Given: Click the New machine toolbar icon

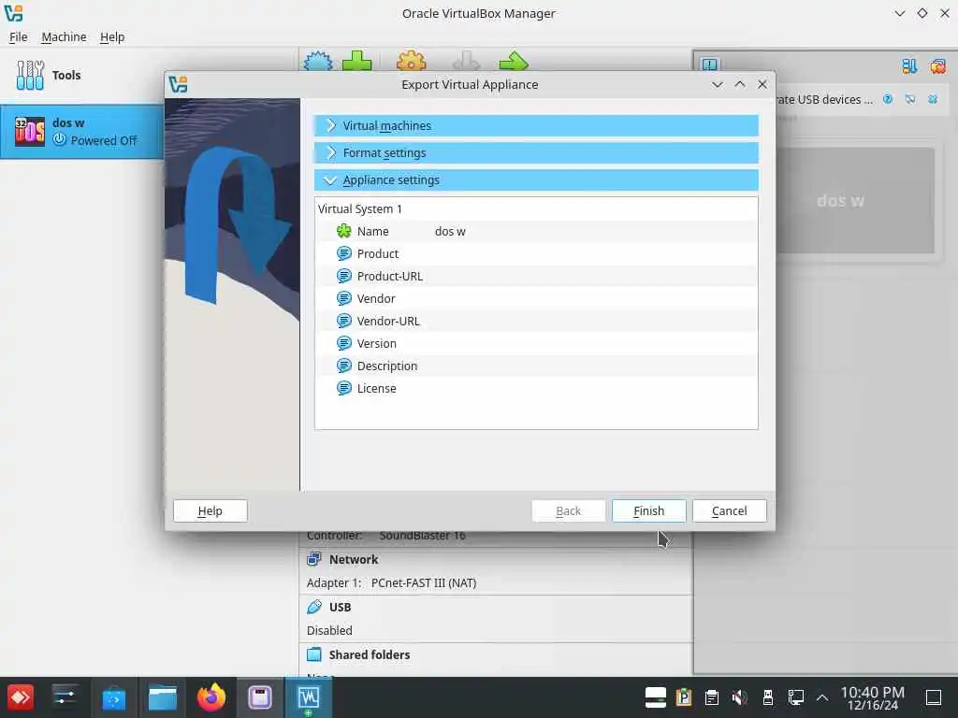Looking at the screenshot, I should [318, 61].
